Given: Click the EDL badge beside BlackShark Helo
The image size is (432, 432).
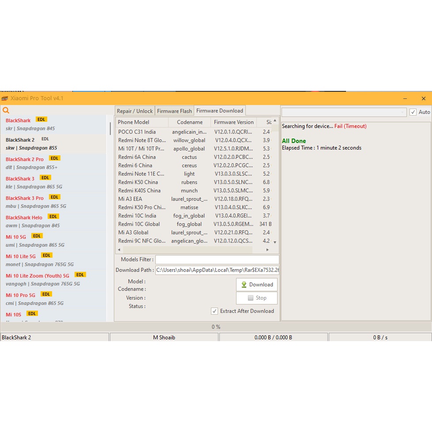Looking at the screenshot, I should pyautogui.click(x=53, y=217).
